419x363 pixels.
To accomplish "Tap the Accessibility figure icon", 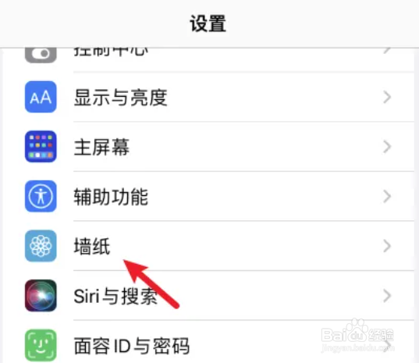I will [41, 196].
